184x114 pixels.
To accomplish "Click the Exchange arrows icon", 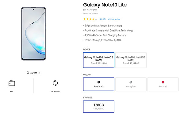I will [55, 83].
